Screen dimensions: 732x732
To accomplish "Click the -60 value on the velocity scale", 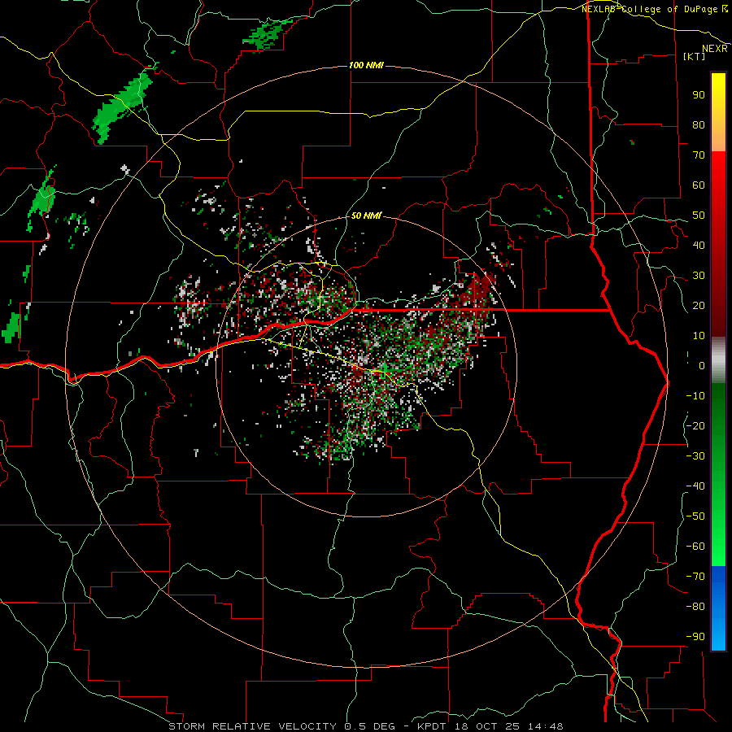I will [695, 547].
